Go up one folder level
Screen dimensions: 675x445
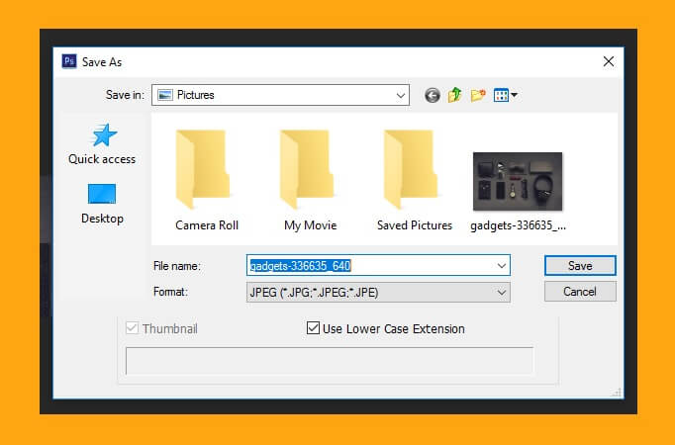455,95
